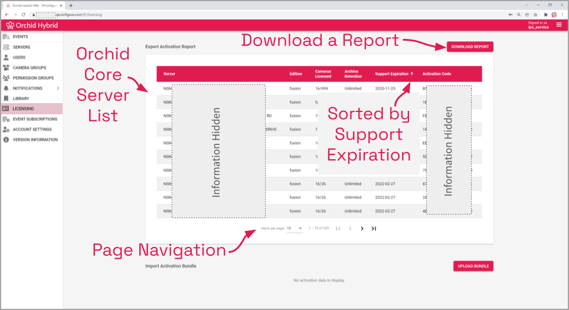Viewport: 569px width, 310px height.
Task: Click the Upload Bundle button
Action: (473, 266)
